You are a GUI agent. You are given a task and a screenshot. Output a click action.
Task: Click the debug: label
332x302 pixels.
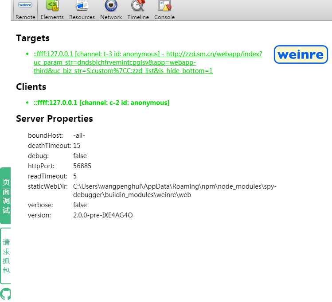[x=38, y=156]
